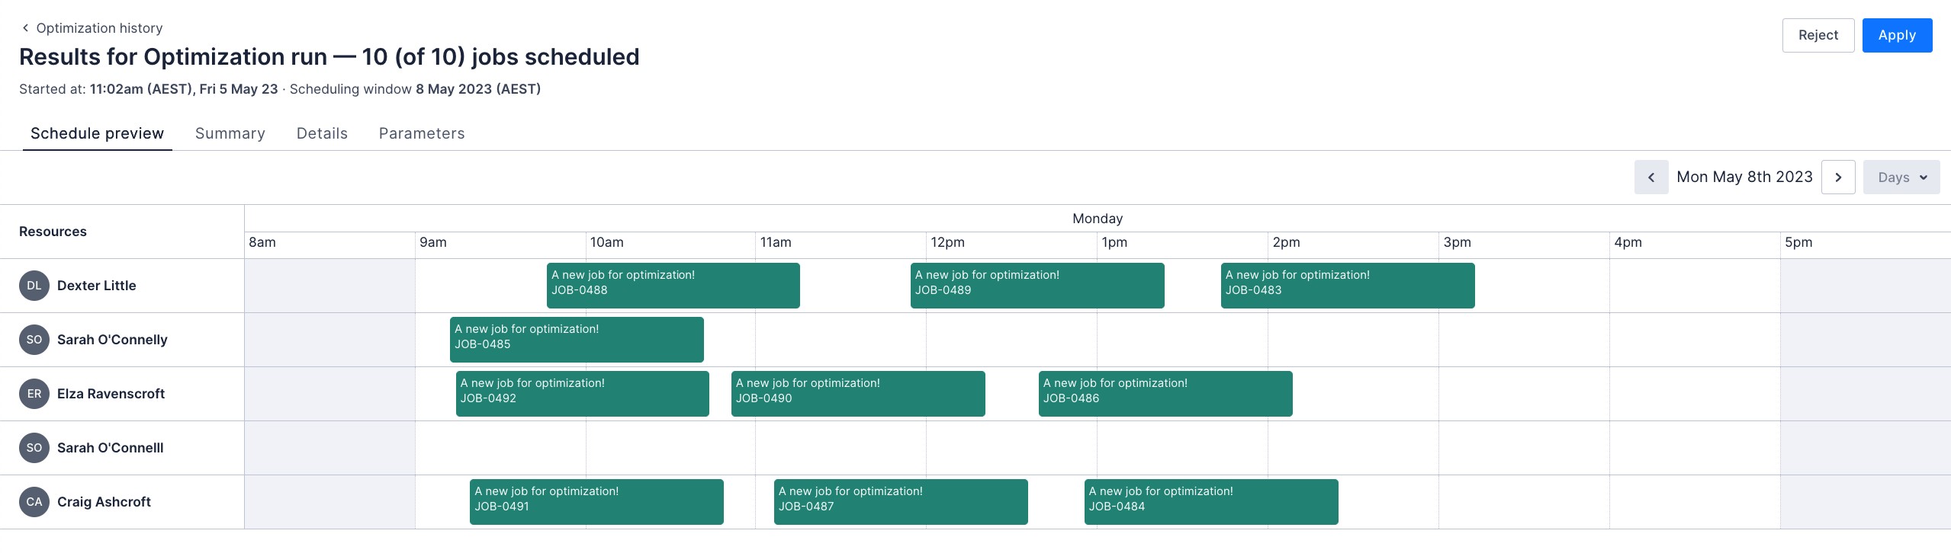This screenshot has width=1951, height=553.
Task: Select the Schedule preview tab
Action: [x=97, y=133]
